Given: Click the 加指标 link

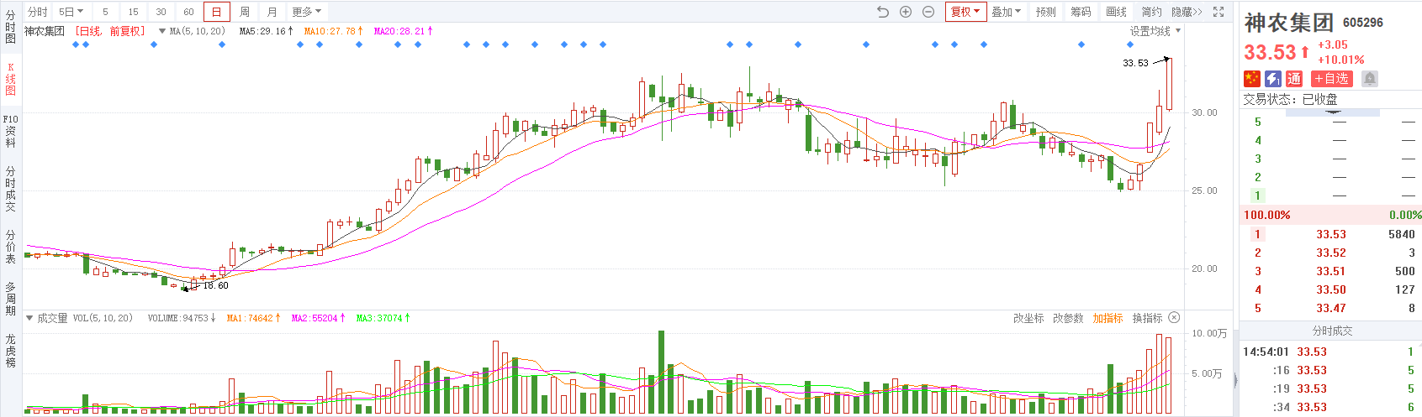Looking at the screenshot, I should pos(1107,318).
